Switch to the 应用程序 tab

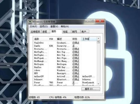(x=35, y=32)
